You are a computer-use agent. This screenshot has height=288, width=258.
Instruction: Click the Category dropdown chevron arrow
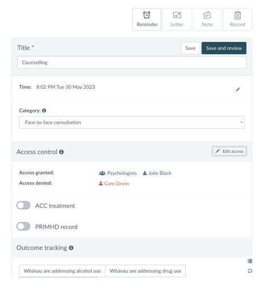tap(241, 122)
